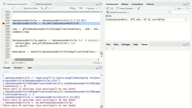Screen dimensions: 192x108
Task: Open the (Untitled) section navigator
Action: [x=19, y=63]
